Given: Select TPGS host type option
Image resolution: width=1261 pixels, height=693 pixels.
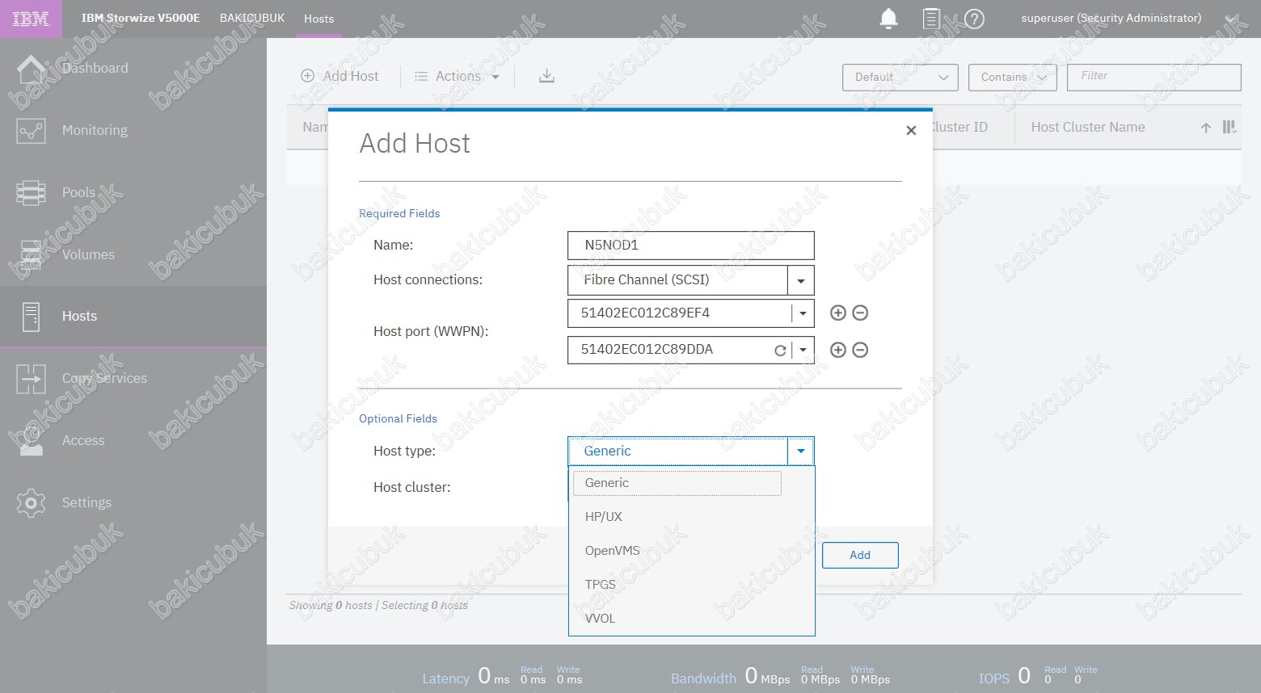Looking at the screenshot, I should point(692,585).
